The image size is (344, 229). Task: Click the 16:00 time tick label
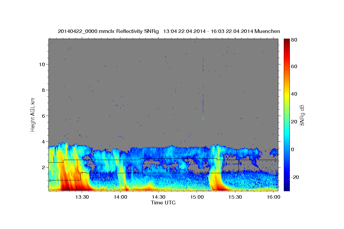coord(273,197)
